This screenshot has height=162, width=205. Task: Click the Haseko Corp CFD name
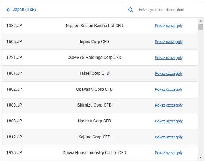[x=94, y=121]
